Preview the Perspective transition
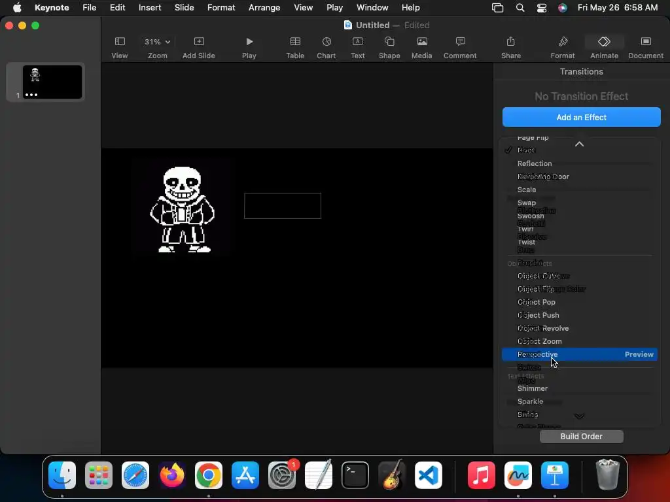 (x=639, y=354)
